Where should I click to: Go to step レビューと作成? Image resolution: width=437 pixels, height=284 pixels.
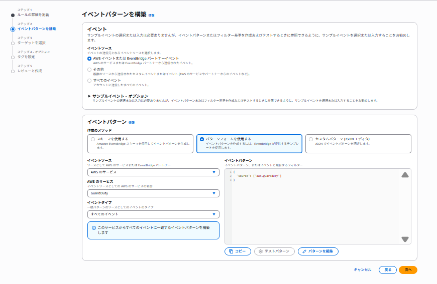point(30,71)
